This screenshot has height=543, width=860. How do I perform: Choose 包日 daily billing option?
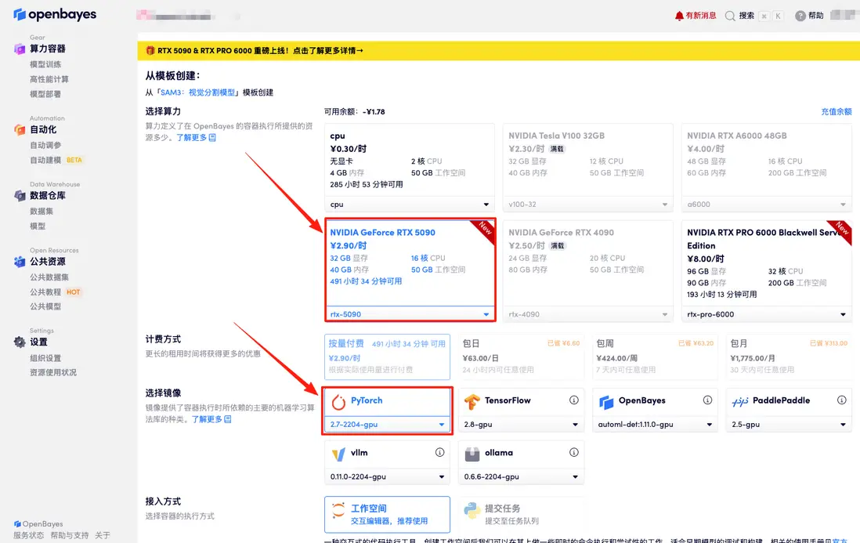(x=521, y=357)
